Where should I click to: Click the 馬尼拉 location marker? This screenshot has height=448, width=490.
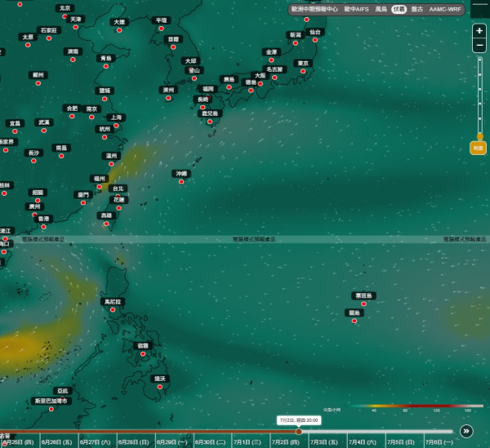pos(113,310)
